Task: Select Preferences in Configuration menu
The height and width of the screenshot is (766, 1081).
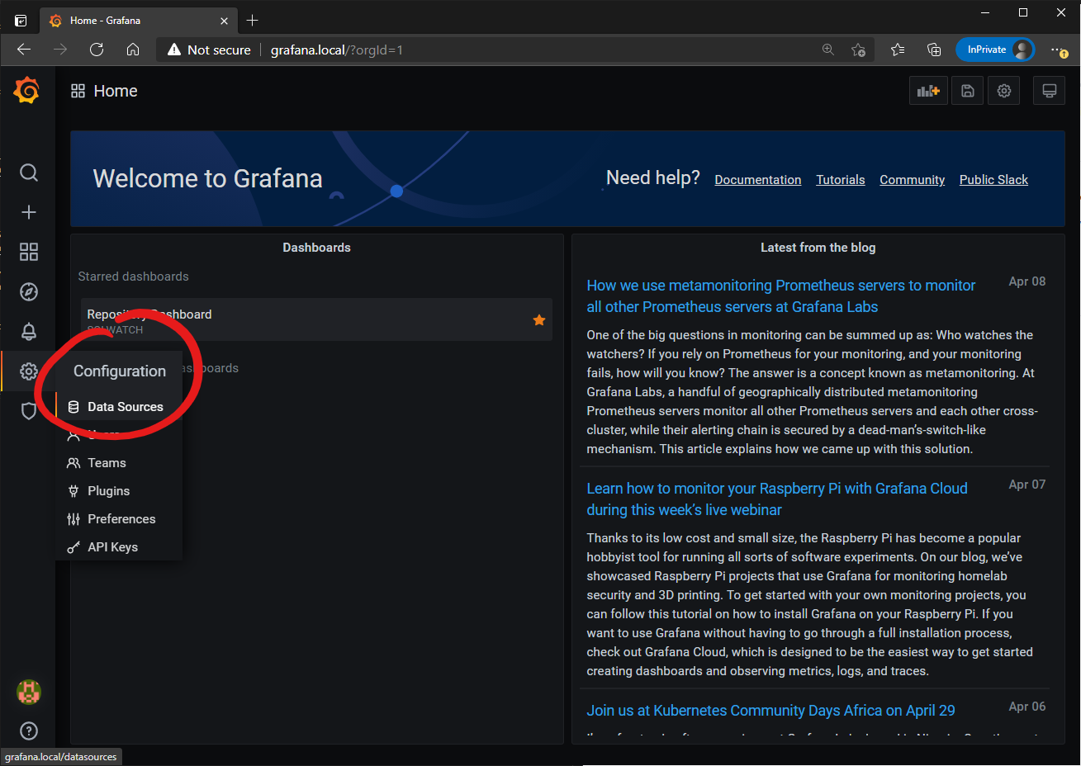Action: pos(119,519)
